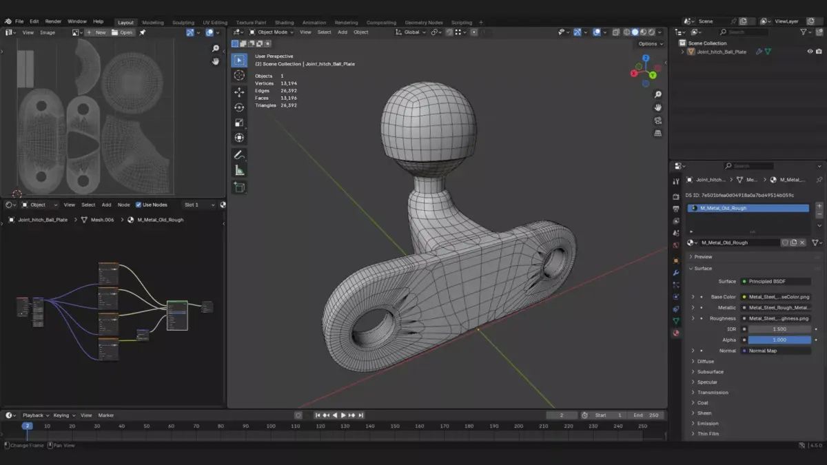Unlink the M_Metal_Old_Rough material with the X icon
Screen dimensions: 827x465
click(802, 242)
